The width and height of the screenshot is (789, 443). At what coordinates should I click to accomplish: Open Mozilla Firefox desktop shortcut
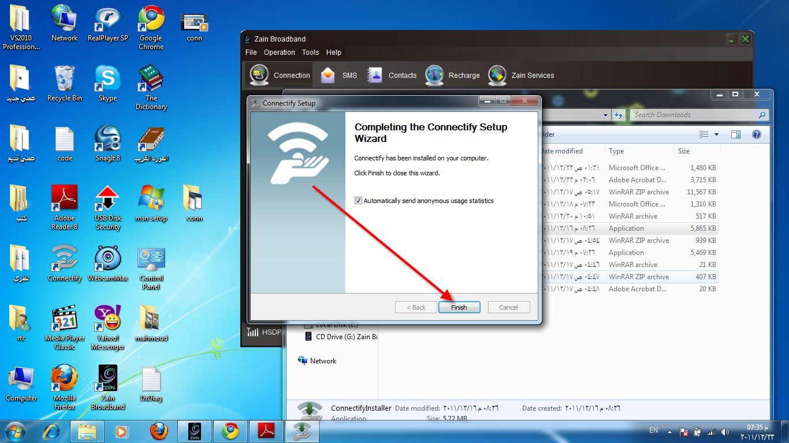[64, 388]
